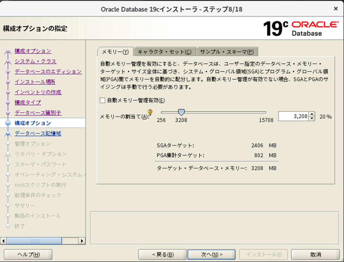Viewport: 344px width, 262px height.
Task: Increment memory value with the up spinner arrow
Action: click(312, 114)
